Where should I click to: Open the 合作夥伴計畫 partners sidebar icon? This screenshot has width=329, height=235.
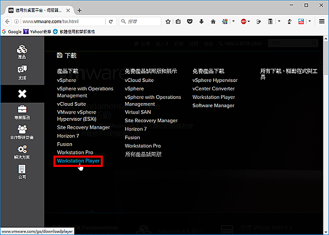coord(22,132)
